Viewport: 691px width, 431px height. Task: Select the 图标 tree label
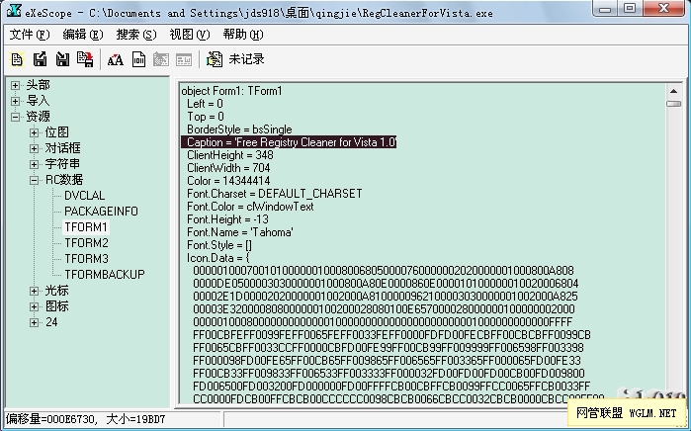[x=57, y=306]
